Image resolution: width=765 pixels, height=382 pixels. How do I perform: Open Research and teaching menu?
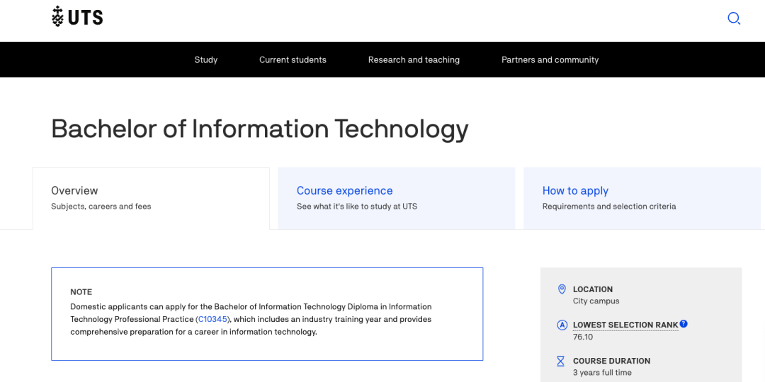(414, 60)
